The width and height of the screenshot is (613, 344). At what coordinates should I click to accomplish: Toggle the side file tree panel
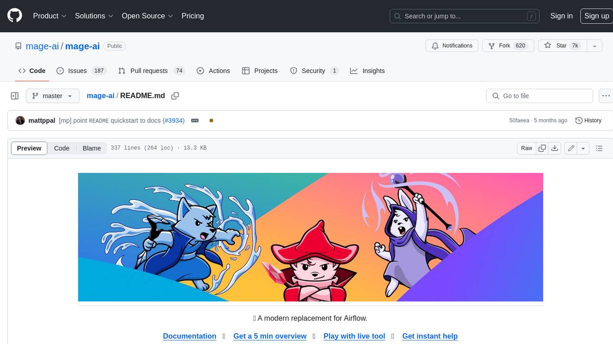[15, 96]
